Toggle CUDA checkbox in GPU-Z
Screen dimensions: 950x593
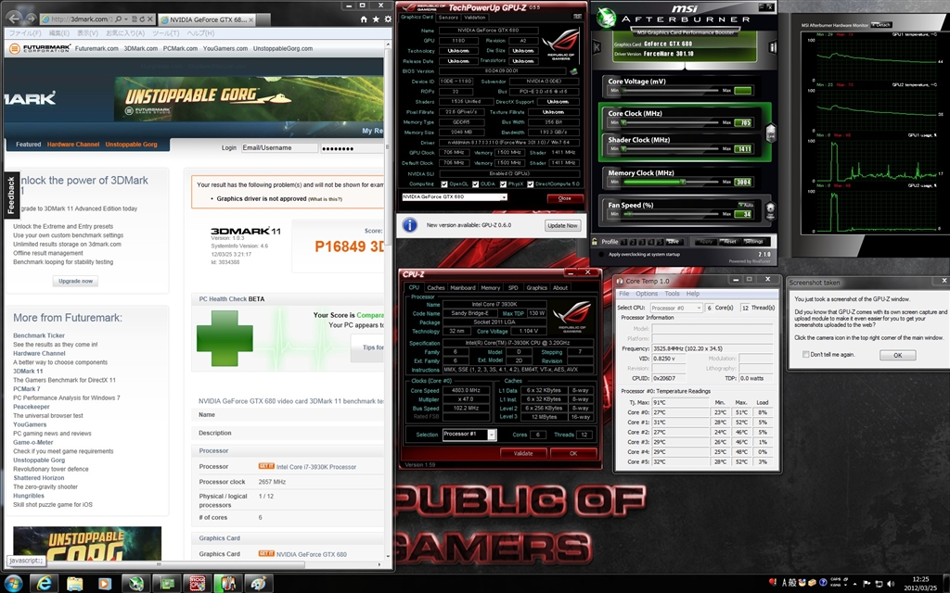tap(475, 184)
